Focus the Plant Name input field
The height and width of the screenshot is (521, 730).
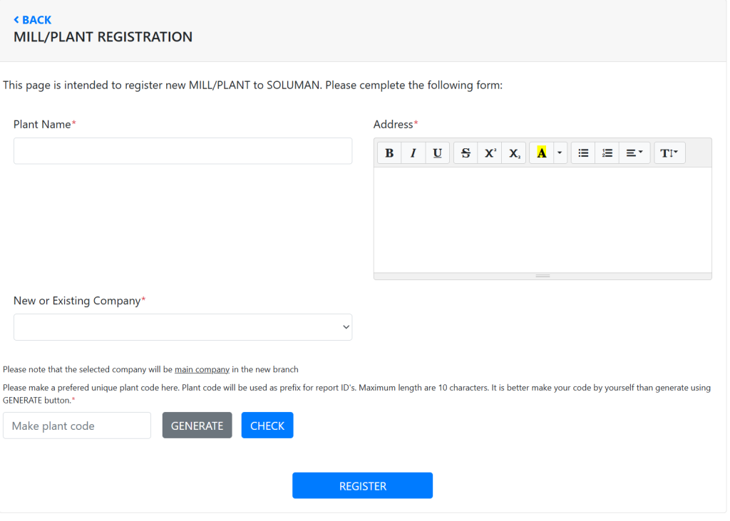pyautogui.click(x=182, y=151)
